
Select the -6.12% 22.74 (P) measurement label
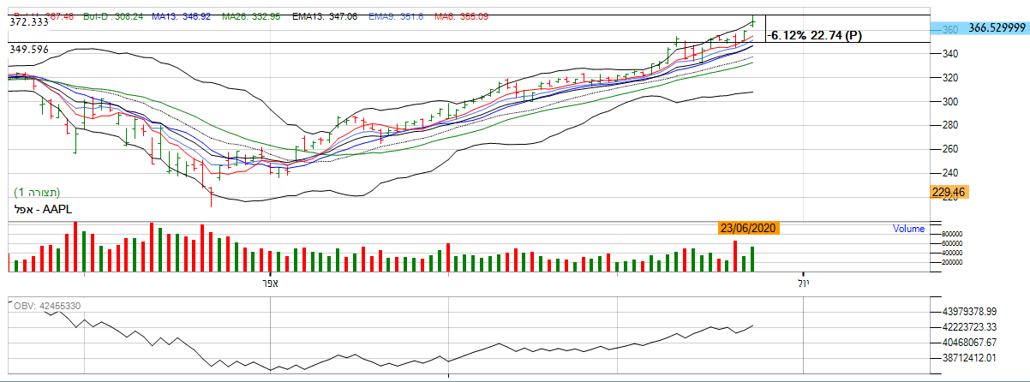click(x=817, y=35)
